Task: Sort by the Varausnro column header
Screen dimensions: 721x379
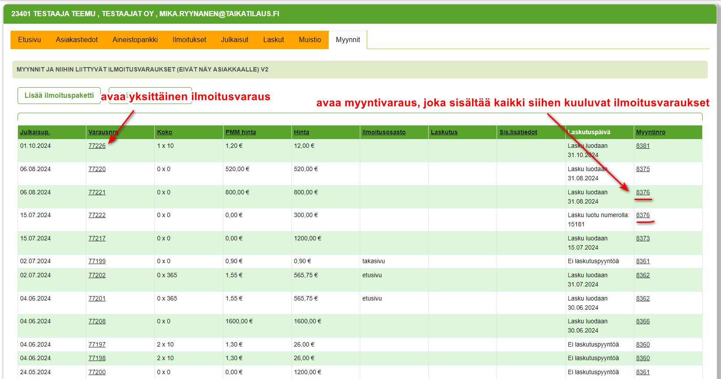Action: click(103, 132)
